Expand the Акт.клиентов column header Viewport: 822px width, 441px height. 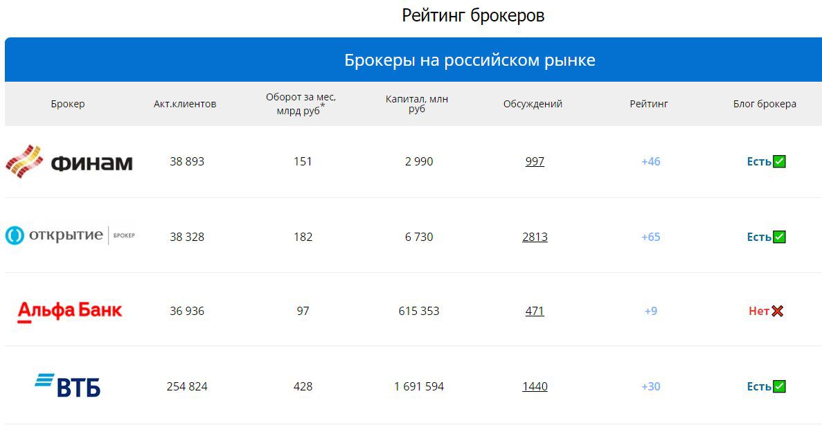point(184,104)
